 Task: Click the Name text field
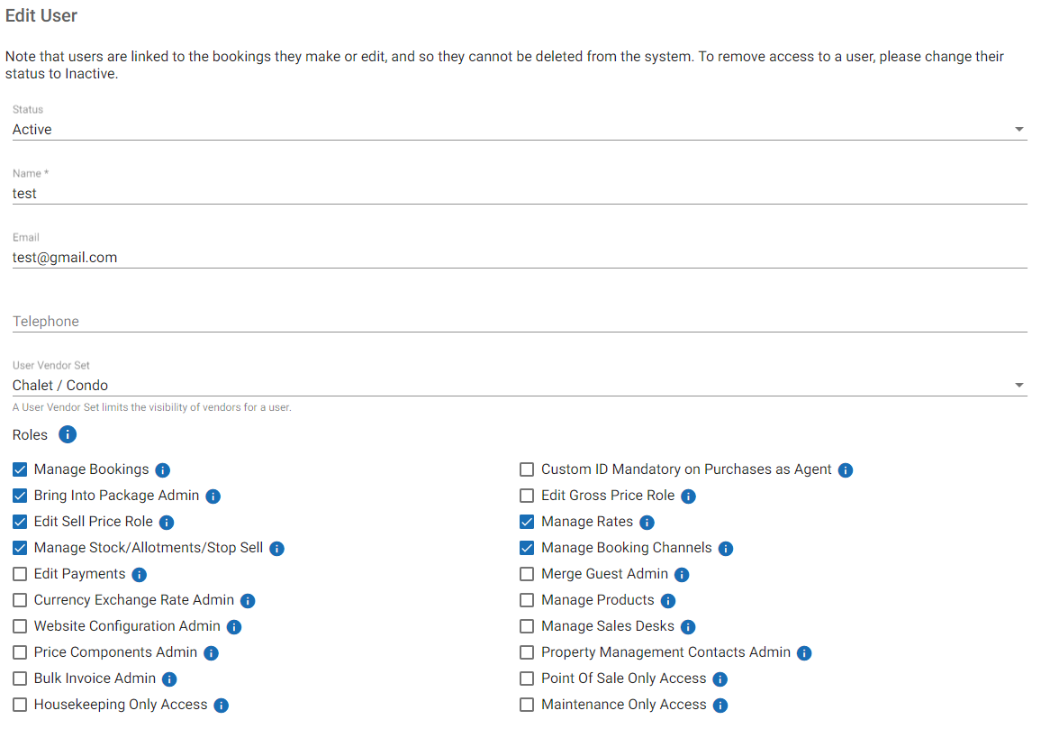pos(519,194)
